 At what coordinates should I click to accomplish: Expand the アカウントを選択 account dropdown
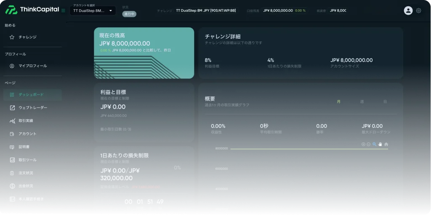click(x=93, y=10)
